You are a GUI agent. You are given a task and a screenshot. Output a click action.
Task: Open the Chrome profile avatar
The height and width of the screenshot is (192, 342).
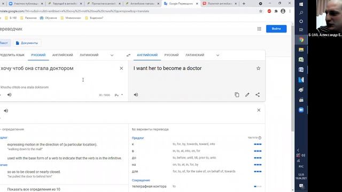283,11
